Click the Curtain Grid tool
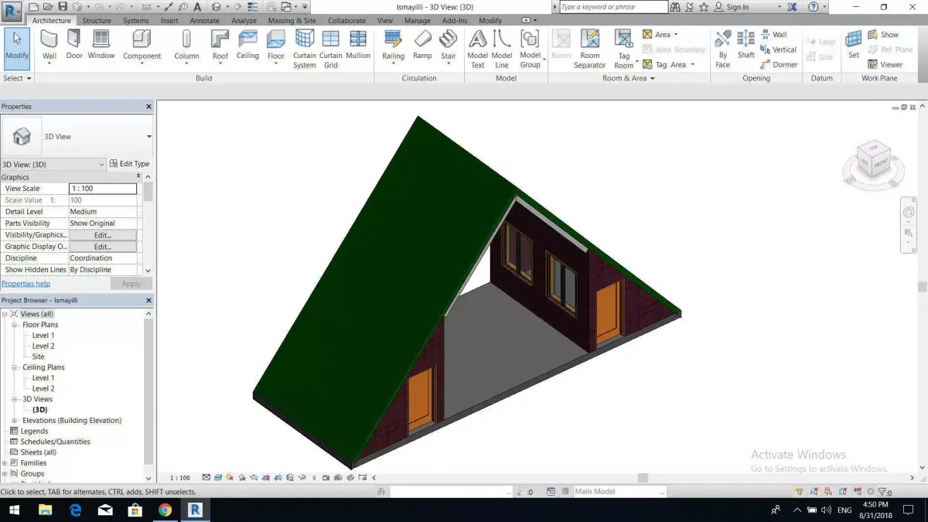The height and width of the screenshot is (522, 928). coord(331,49)
